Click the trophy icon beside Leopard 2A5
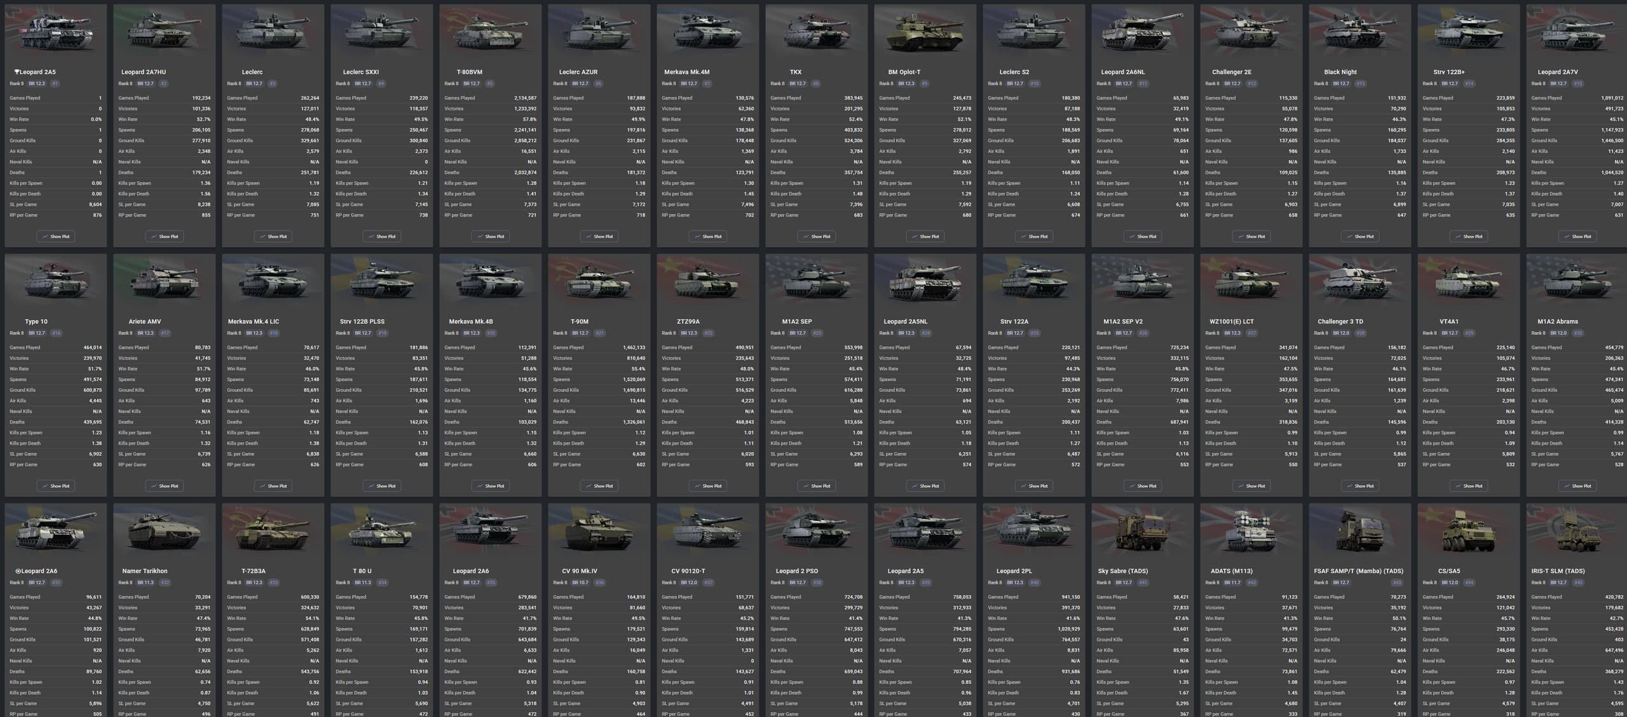Viewport: 1627px width, 717px height. click(x=17, y=72)
